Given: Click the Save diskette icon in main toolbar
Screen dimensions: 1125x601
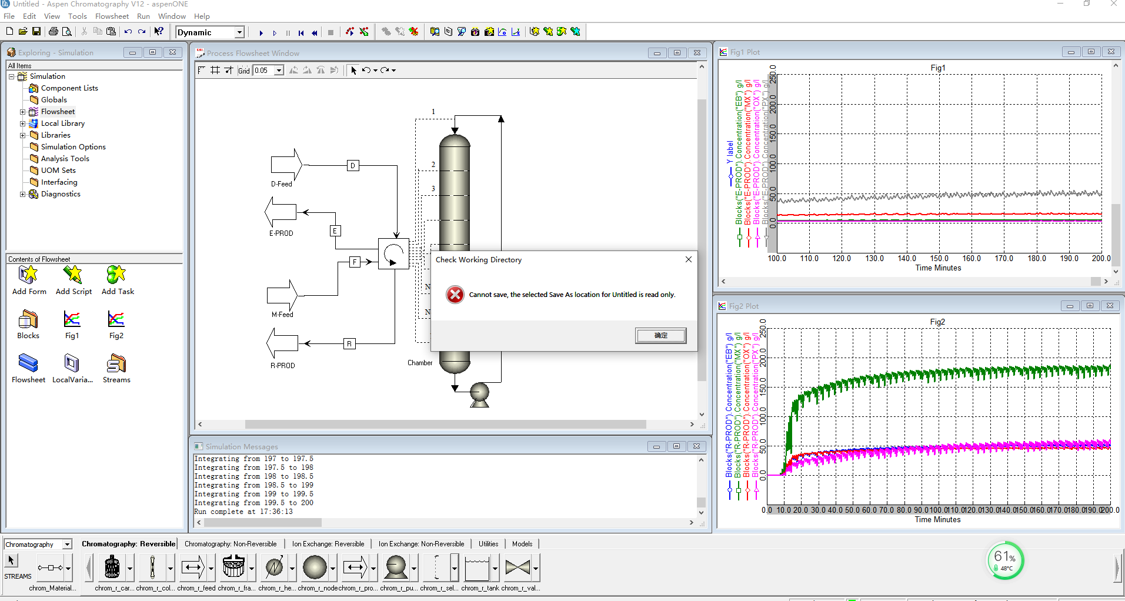Looking at the screenshot, I should pos(36,32).
